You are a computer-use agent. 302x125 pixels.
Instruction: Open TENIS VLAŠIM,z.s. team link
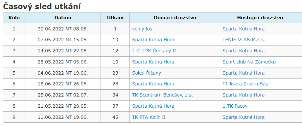tap(244, 40)
